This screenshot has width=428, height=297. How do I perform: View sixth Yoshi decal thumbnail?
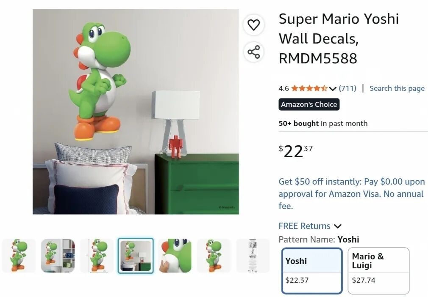click(x=214, y=255)
